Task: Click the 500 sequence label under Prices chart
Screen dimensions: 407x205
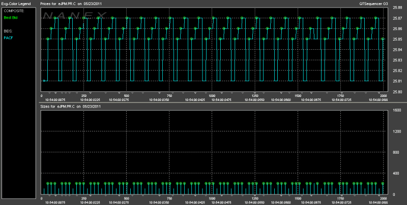Action: click(126, 96)
